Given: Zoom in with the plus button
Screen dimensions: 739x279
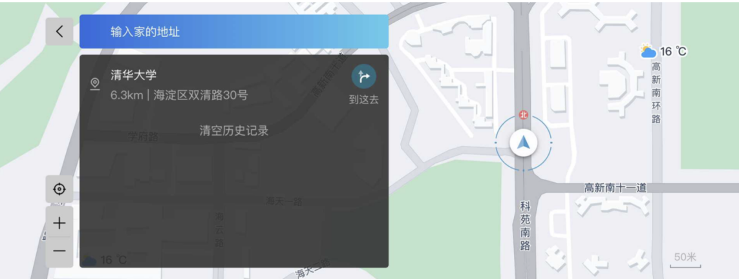Looking at the screenshot, I should click(x=59, y=223).
